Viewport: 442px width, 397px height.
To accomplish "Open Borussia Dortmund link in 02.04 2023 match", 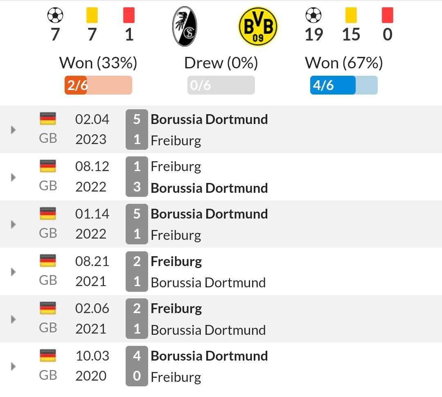I will [209, 119].
